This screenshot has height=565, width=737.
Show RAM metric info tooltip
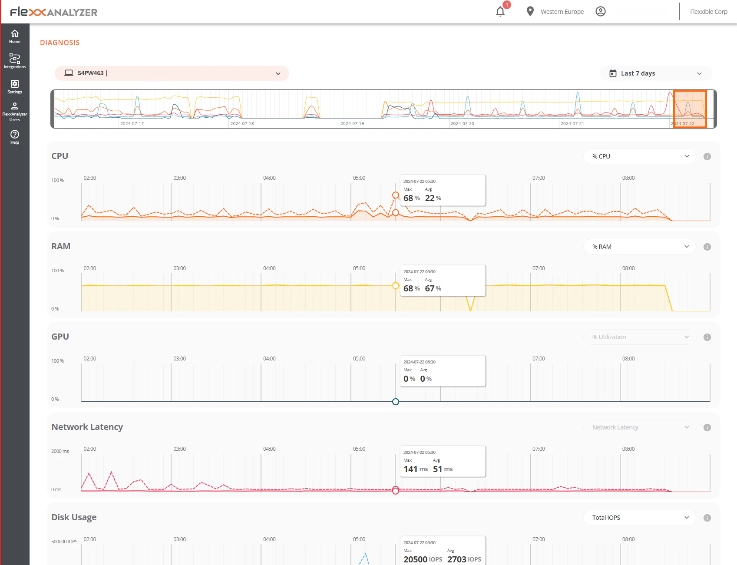[x=707, y=247]
